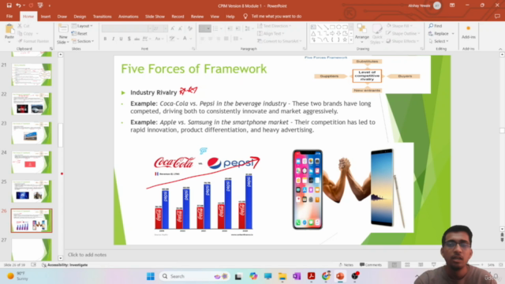
Task: Open the Layout dropdown
Action: 82,26
